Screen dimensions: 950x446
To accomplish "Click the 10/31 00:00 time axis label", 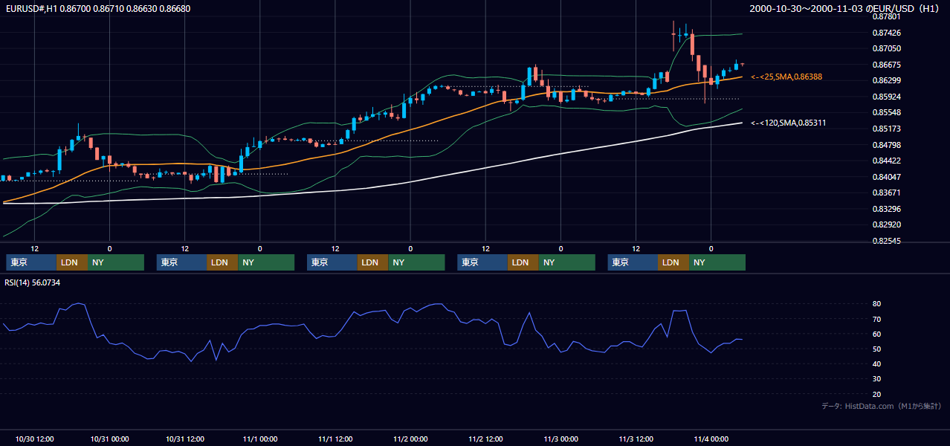I will click(109, 439).
